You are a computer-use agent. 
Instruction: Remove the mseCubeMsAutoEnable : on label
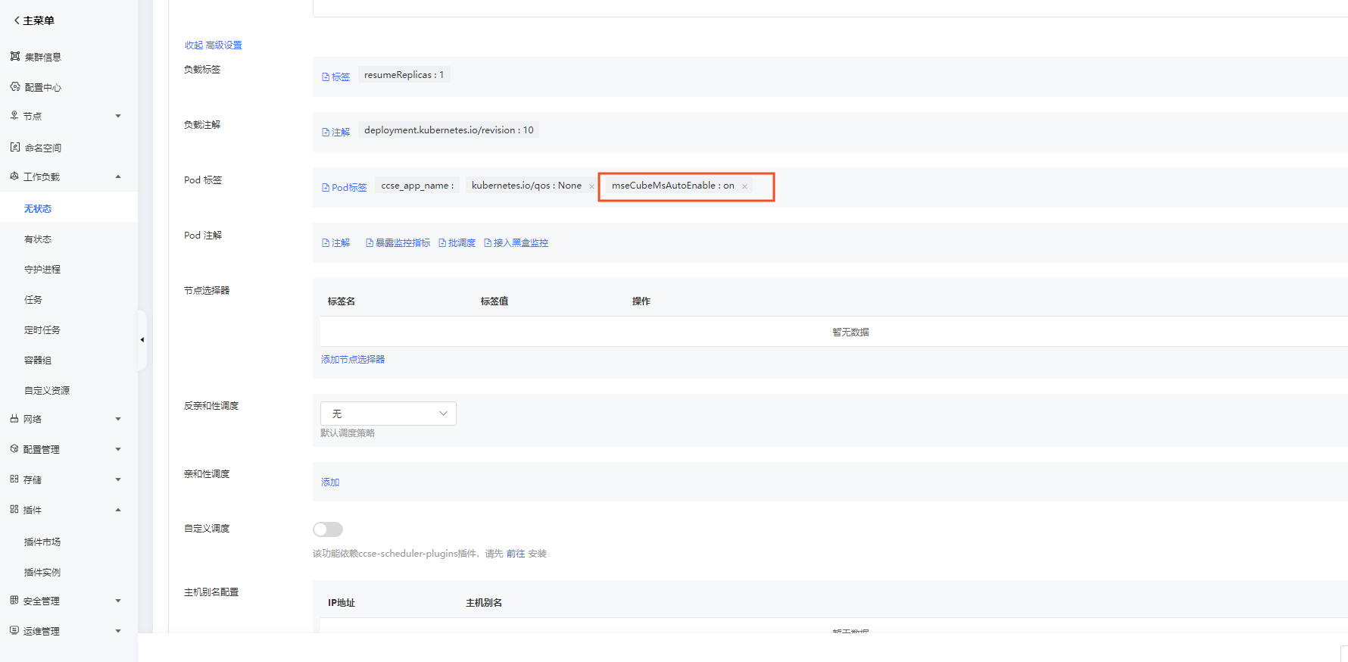click(744, 186)
